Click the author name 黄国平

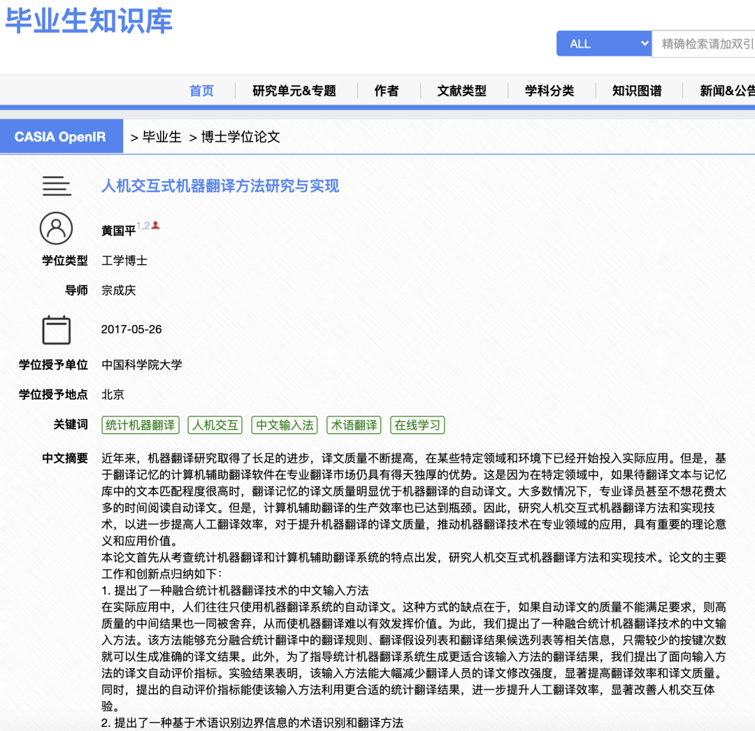pyautogui.click(x=119, y=229)
